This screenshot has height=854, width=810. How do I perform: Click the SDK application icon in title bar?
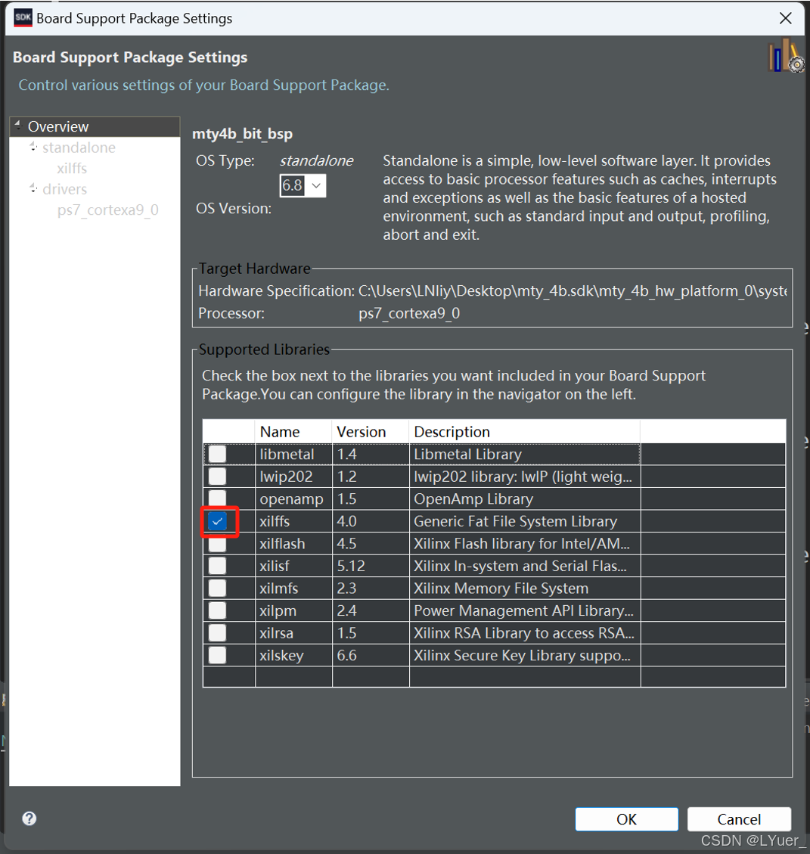click(x=23, y=18)
